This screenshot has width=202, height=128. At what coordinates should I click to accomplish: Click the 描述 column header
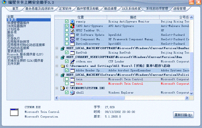[x=133, y=17]
